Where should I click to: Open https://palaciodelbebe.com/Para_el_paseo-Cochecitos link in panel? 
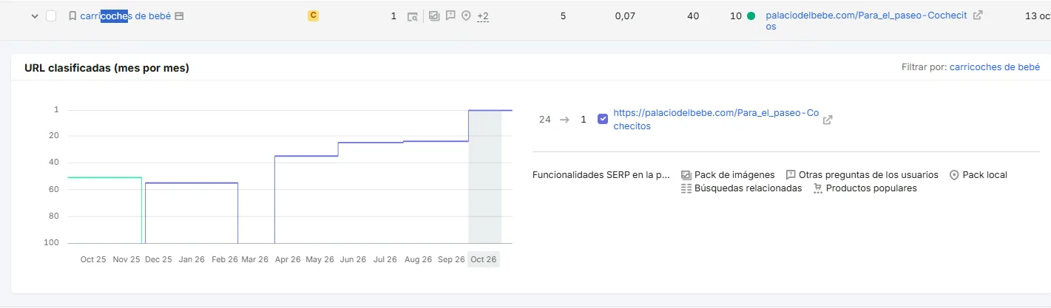click(x=716, y=120)
